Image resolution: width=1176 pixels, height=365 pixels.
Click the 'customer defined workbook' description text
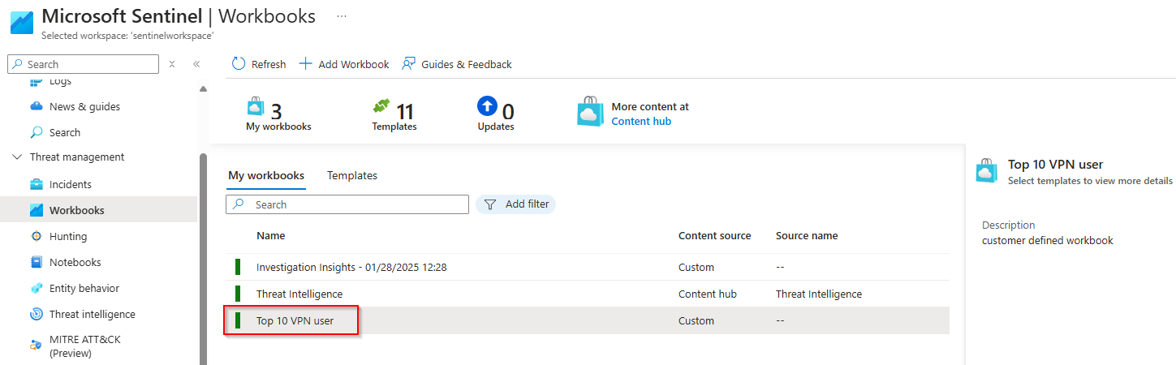tap(1048, 240)
